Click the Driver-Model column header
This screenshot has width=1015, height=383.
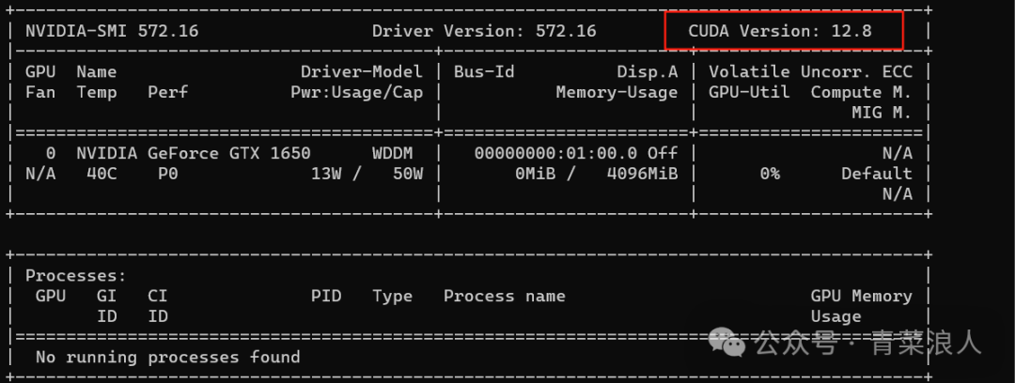click(x=361, y=71)
